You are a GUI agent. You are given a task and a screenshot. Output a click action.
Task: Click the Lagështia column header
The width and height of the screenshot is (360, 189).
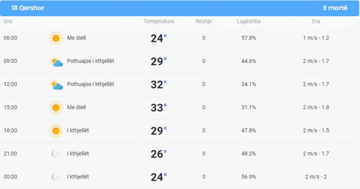(x=249, y=21)
